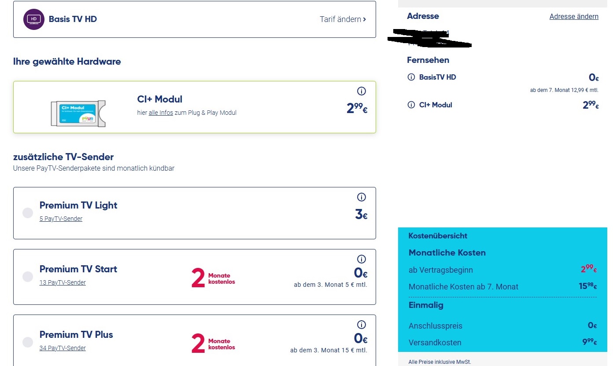Click info icon beside CI+ Modul summary
613x366 pixels.
pos(411,105)
